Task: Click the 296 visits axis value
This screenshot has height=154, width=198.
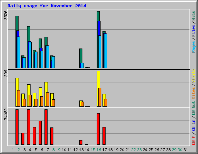Action: 6,73
